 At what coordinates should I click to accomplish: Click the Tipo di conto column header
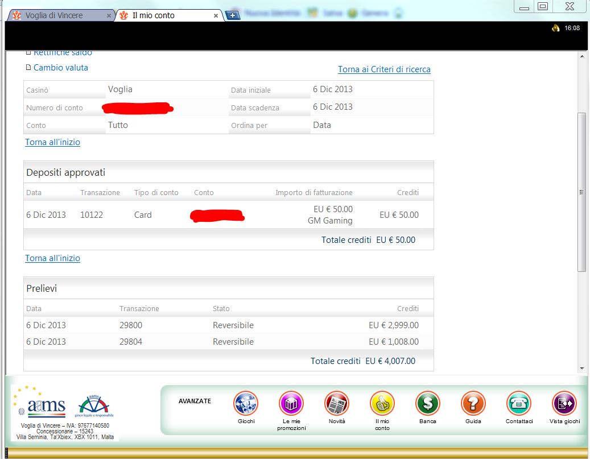[156, 193]
